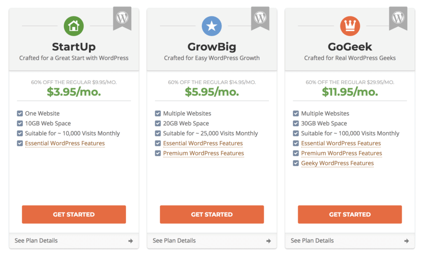Click the WordPress ribbon badge on GoGeek card
The width and height of the screenshot is (421, 254).
coord(398,18)
